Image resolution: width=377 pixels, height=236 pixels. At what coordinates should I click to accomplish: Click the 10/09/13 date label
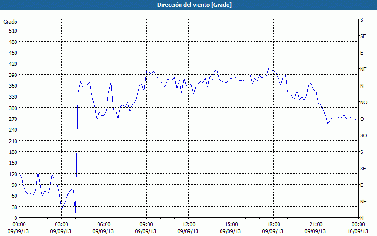[x=358, y=231]
